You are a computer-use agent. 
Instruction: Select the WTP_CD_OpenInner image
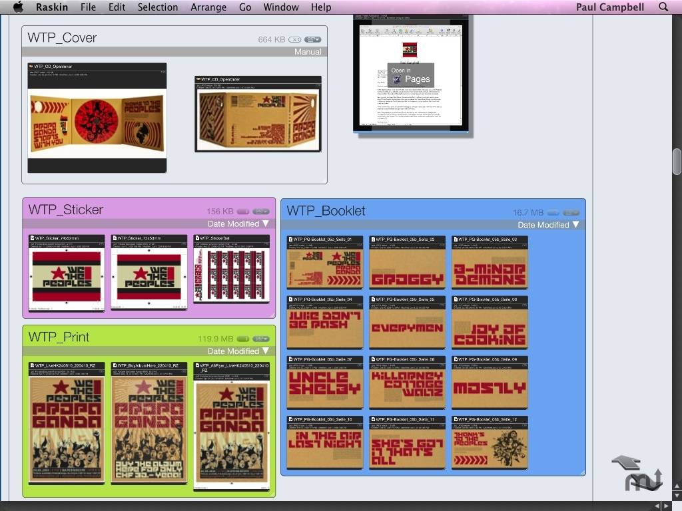coord(97,118)
